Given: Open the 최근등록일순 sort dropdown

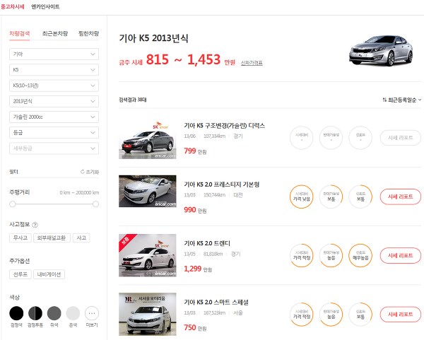Looking at the screenshot, I should (x=402, y=100).
